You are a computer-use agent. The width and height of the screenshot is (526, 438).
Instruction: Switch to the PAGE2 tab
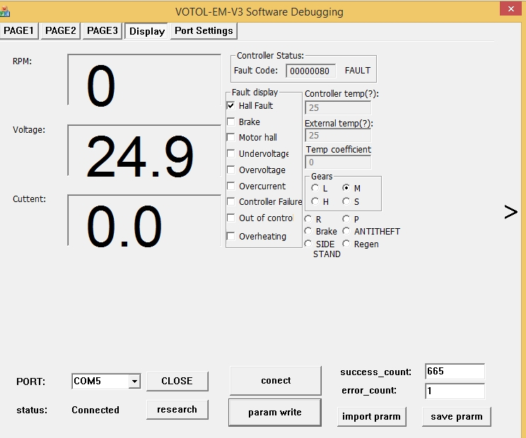coord(61,30)
